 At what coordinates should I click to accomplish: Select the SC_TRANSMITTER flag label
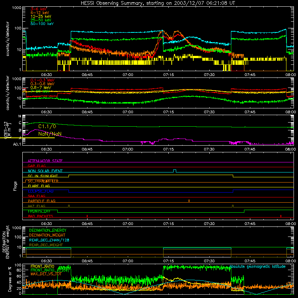(x=43, y=181)
